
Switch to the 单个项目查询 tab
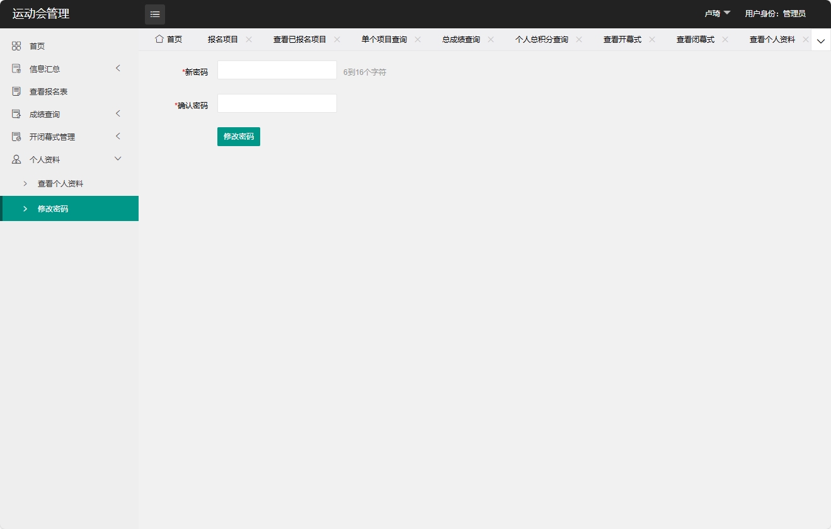[x=385, y=38]
